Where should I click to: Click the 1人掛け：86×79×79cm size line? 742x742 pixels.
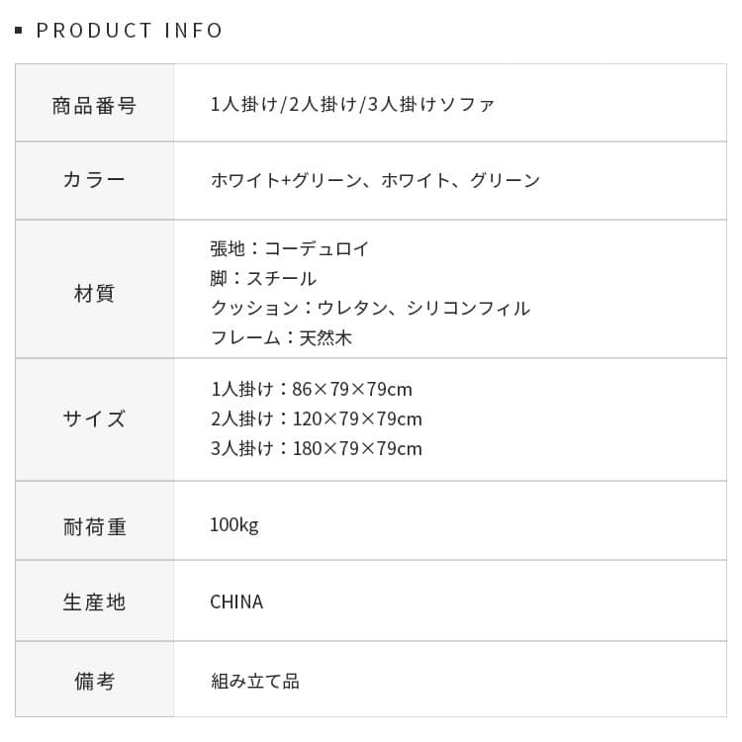[311, 389]
